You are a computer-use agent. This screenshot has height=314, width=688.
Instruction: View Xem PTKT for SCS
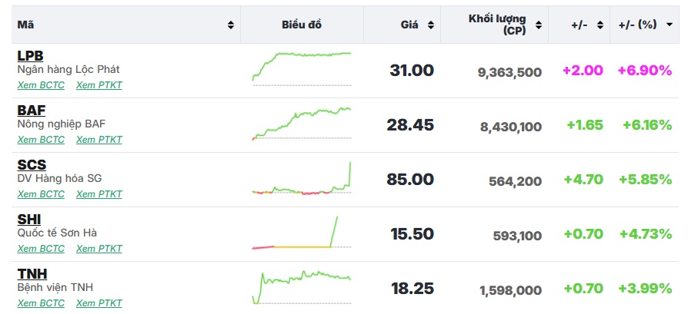pyautogui.click(x=99, y=194)
